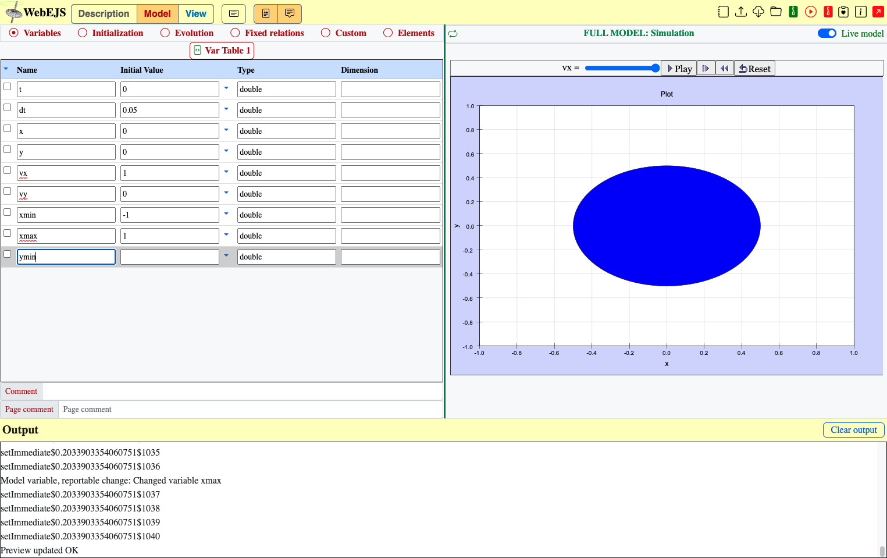Click the vx slider track
Image resolution: width=887 pixels, height=558 pixels.
622,68
